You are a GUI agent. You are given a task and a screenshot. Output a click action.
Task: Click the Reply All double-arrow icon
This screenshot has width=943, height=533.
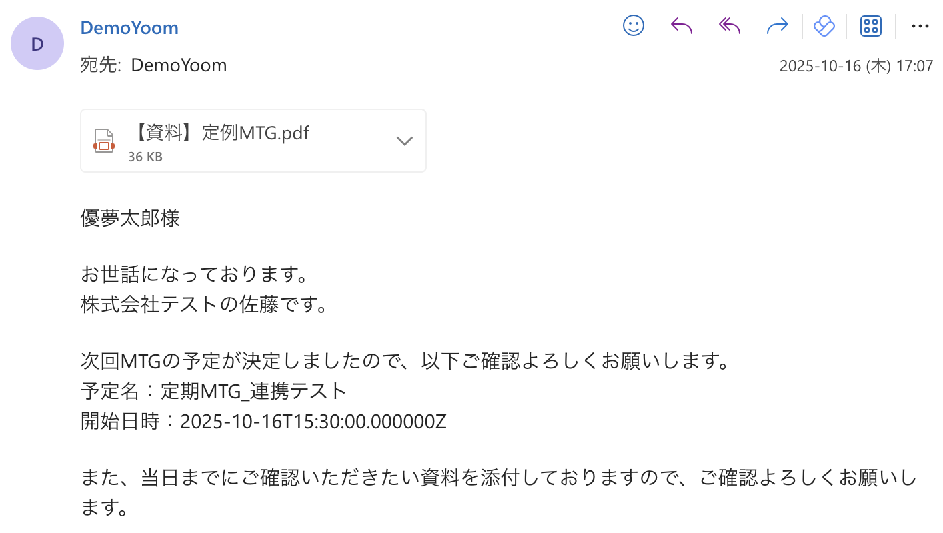(730, 26)
